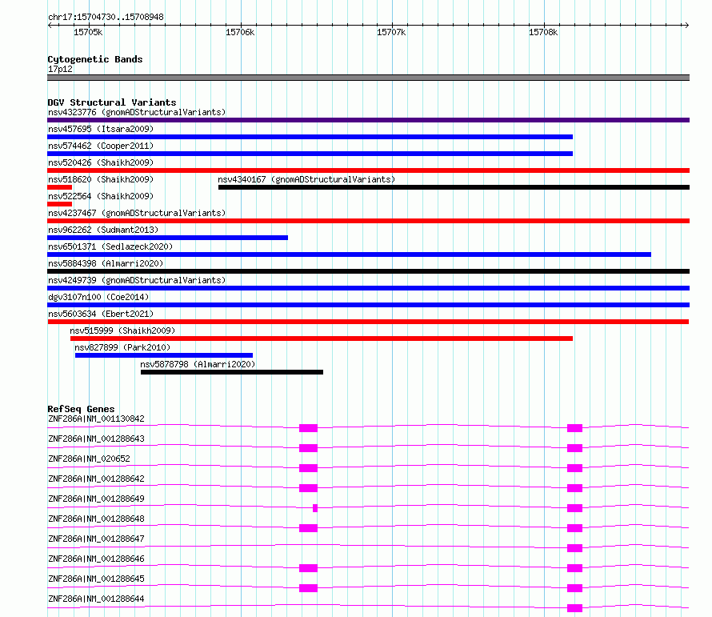Click nsv5884398 (Almarri2020) label
The width and height of the screenshot is (712, 617).
[106, 263]
